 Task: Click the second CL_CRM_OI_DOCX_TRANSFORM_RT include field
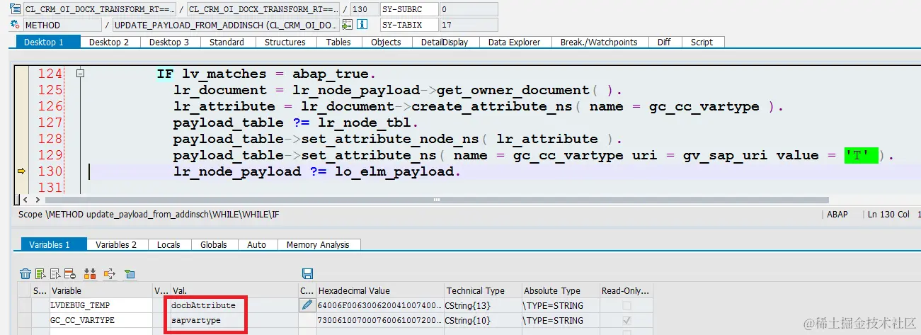263,9
